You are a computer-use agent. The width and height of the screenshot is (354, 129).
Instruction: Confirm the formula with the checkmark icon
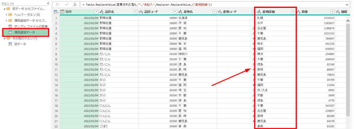[x=67, y=4]
